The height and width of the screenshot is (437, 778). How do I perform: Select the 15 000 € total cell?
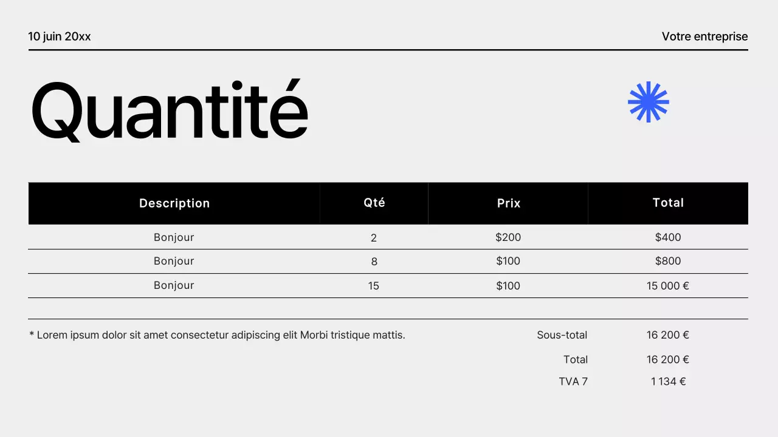pos(668,286)
